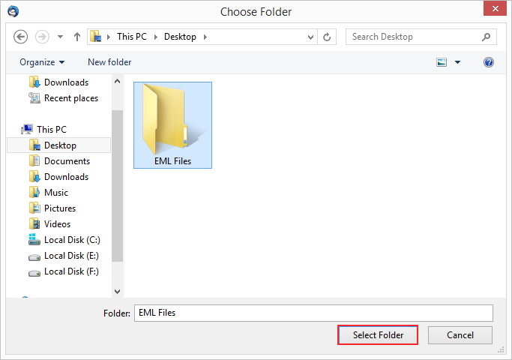Screen dimensions: 512x360
Task: Select Desktop in the address path
Action: [180, 37]
